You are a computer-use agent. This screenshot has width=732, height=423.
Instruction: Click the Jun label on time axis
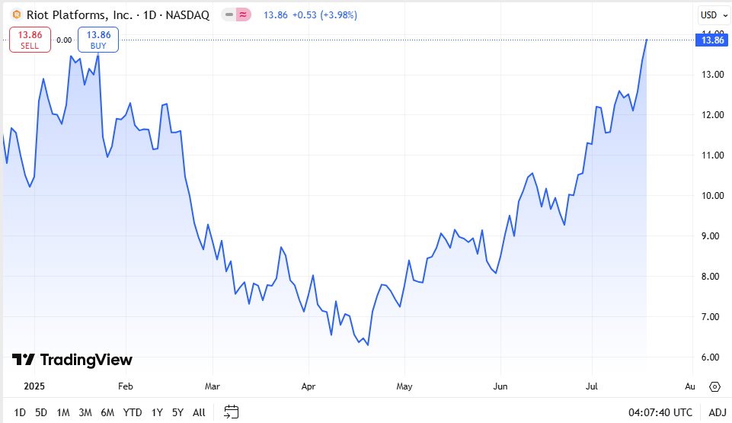(x=500, y=386)
